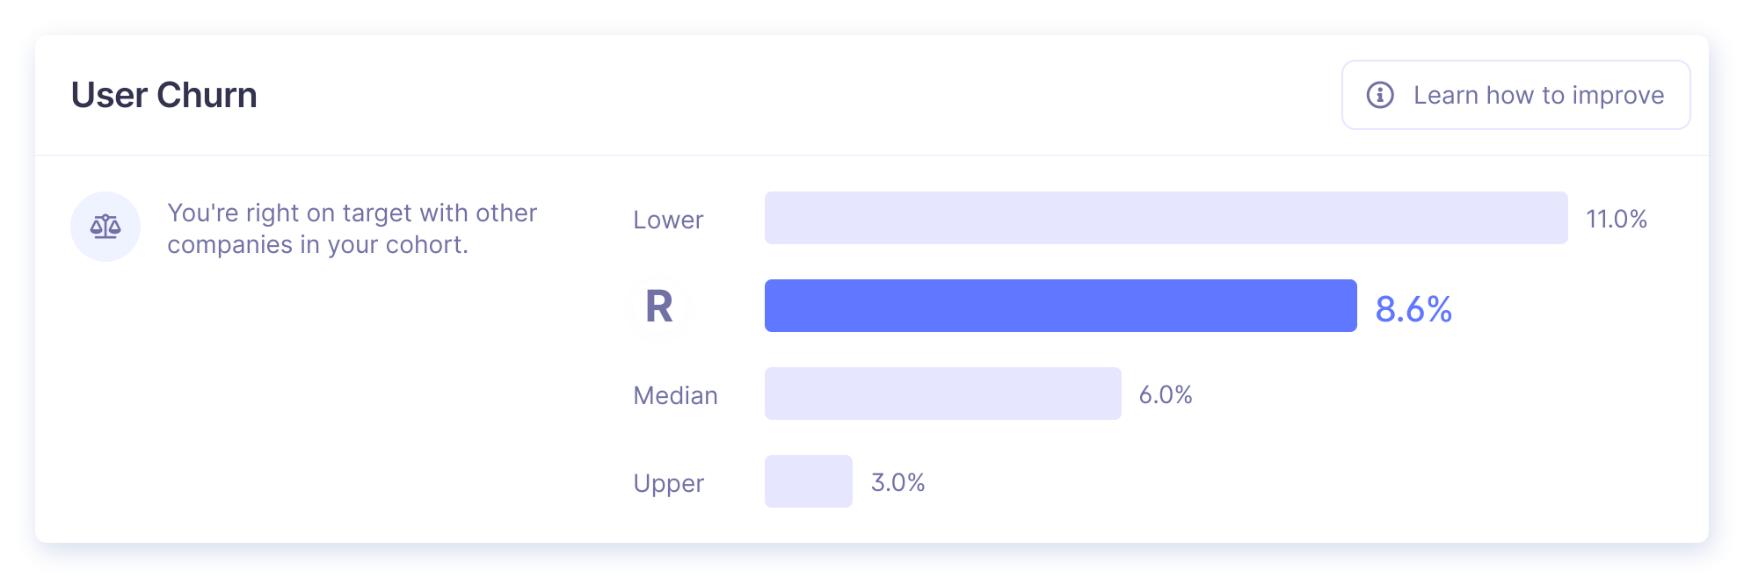
Task: Click the word Learn in the improve button
Action: tap(1446, 95)
